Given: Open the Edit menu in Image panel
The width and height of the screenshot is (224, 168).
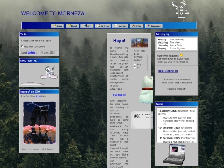Looking at the screenshot, I should (x=28, y=96).
